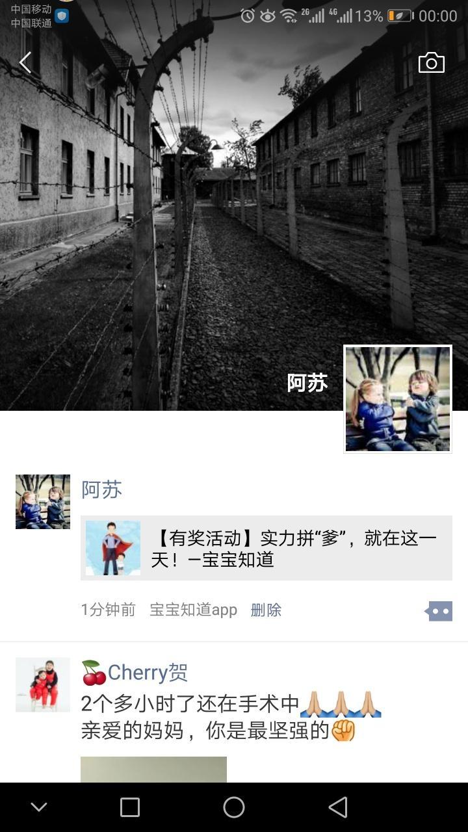Open Cherry贺's profile name
Image resolution: width=468 pixels, height=832 pixels.
pyautogui.click(x=135, y=673)
